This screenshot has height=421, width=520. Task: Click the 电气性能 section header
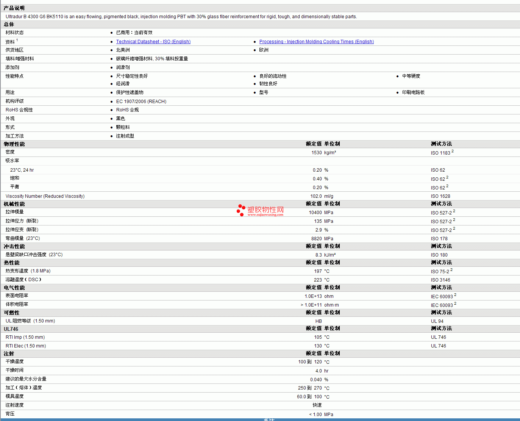[14, 288]
